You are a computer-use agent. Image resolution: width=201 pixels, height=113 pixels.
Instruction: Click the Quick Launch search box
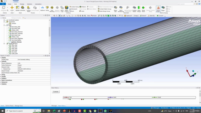(x=185, y=4)
